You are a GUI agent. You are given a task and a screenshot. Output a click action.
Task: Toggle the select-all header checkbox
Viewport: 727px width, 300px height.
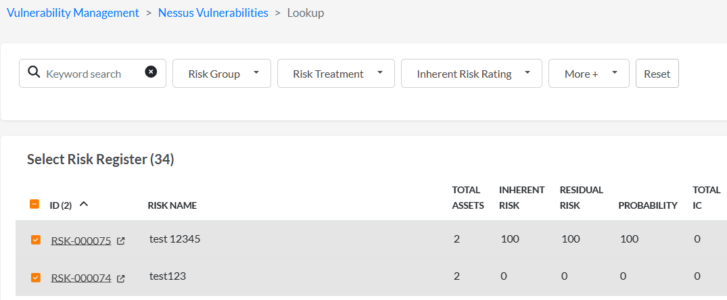click(x=34, y=203)
